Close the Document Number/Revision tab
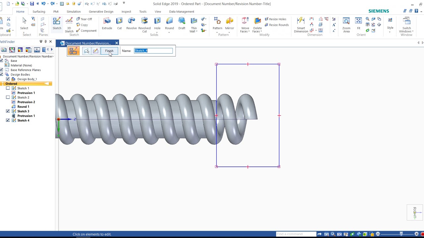Image resolution: width=424 pixels, height=238 pixels. tap(117, 43)
